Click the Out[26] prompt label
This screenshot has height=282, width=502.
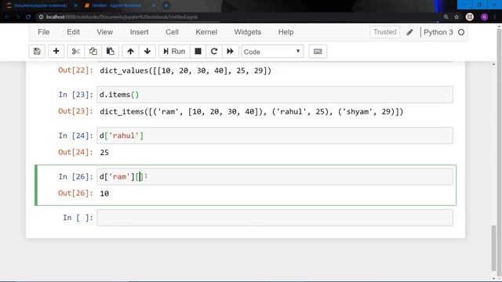[75, 193]
